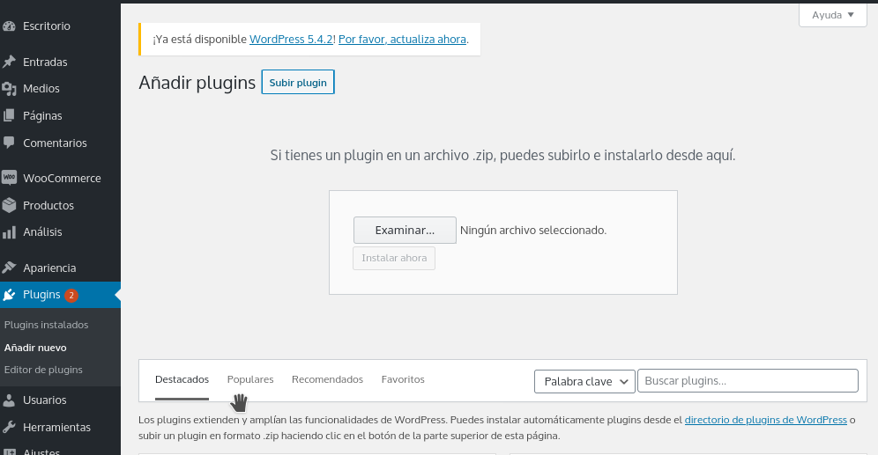
Task: Click the Productos box icon
Action: [9, 205]
